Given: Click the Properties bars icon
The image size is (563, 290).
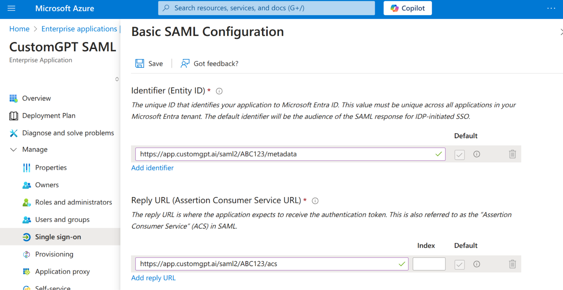Looking at the screenshot, I should pos(27,168).
